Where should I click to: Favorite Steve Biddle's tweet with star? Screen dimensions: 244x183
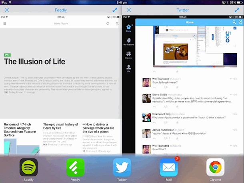(x=177, y=107)
